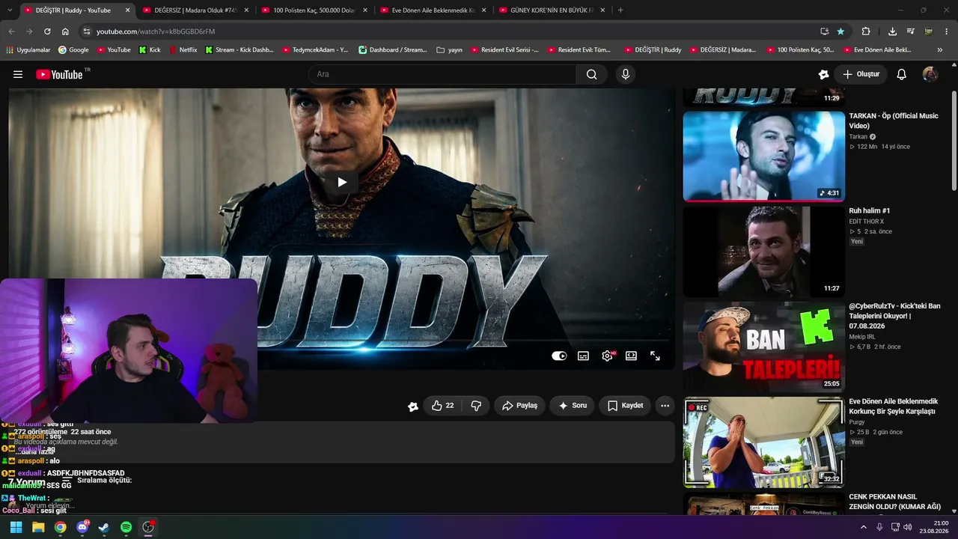The image size is (958, 539).
Task: Open the Ruh halim #1 video thumbnail
Action: [763, 252]
